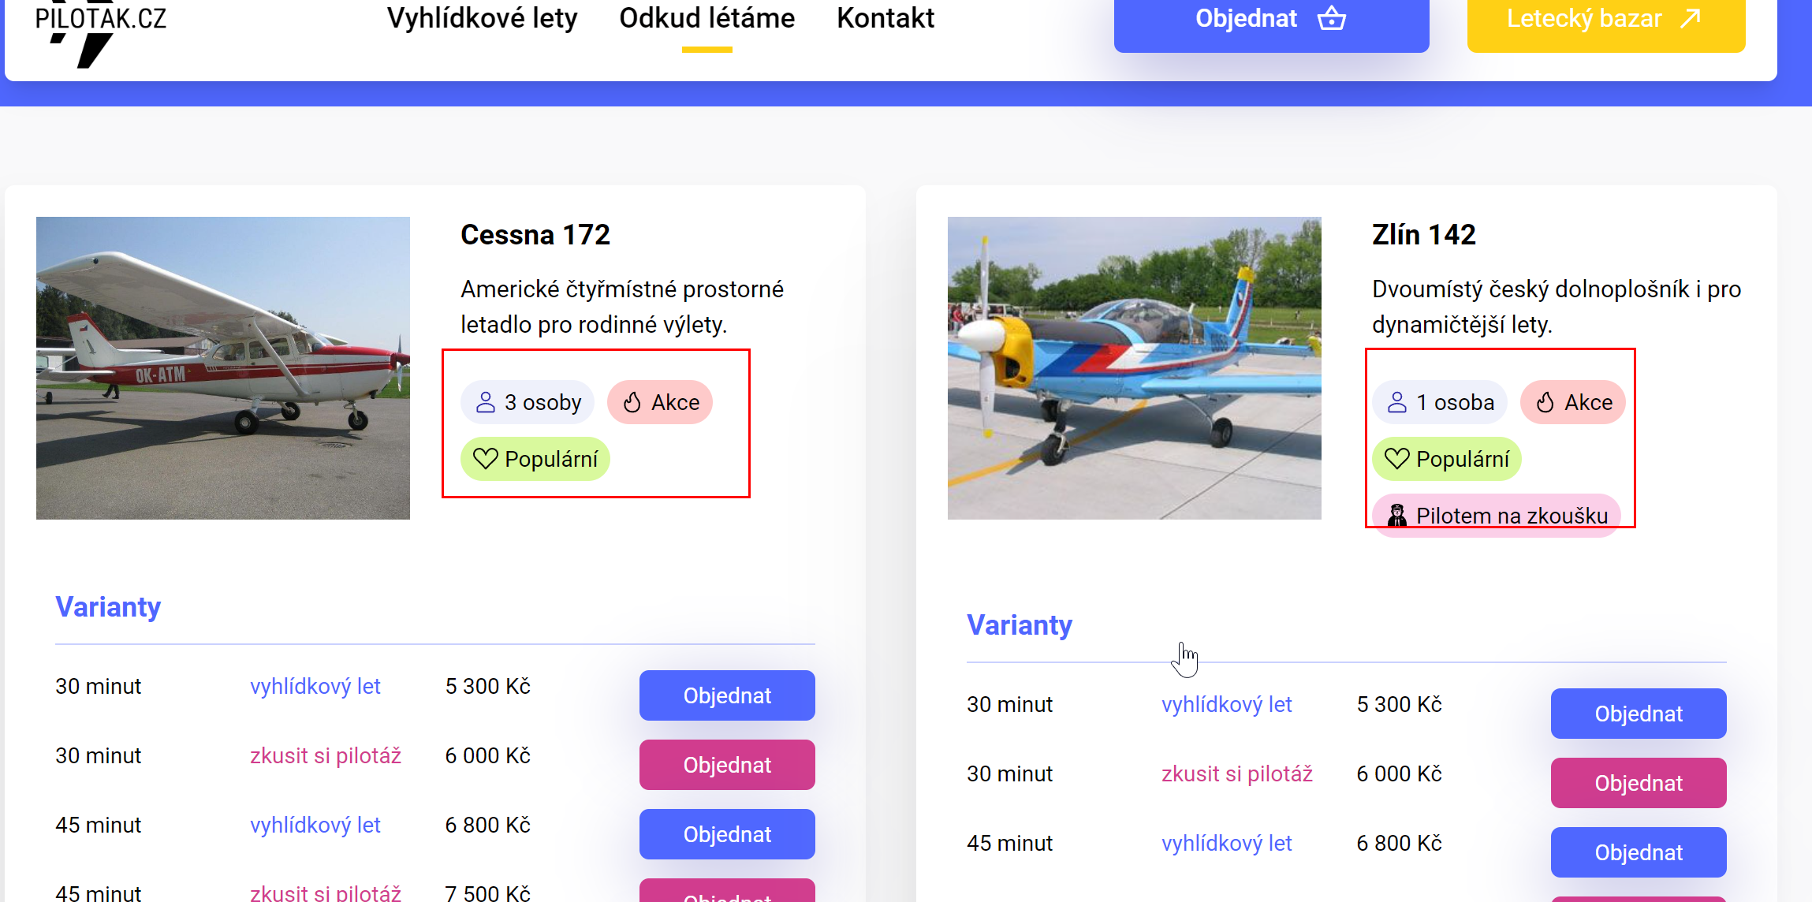Viewport: 1812px width, 902px height.
Task: Click the Cessna description paragraph
Action: (x=622, y=307)
